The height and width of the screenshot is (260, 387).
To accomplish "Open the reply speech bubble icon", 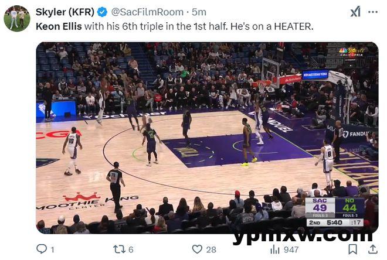I will (x=42, y=249).
